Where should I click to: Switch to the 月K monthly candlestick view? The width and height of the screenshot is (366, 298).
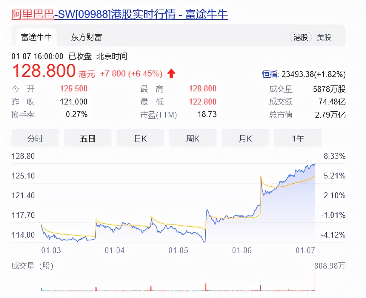[245, 138]
